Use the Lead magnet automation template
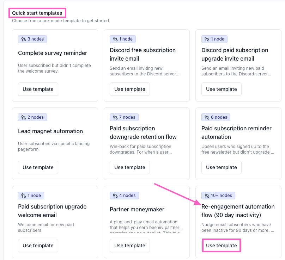Image resolution: width=285 pixels, height=260 pixels. click(38, 167)
